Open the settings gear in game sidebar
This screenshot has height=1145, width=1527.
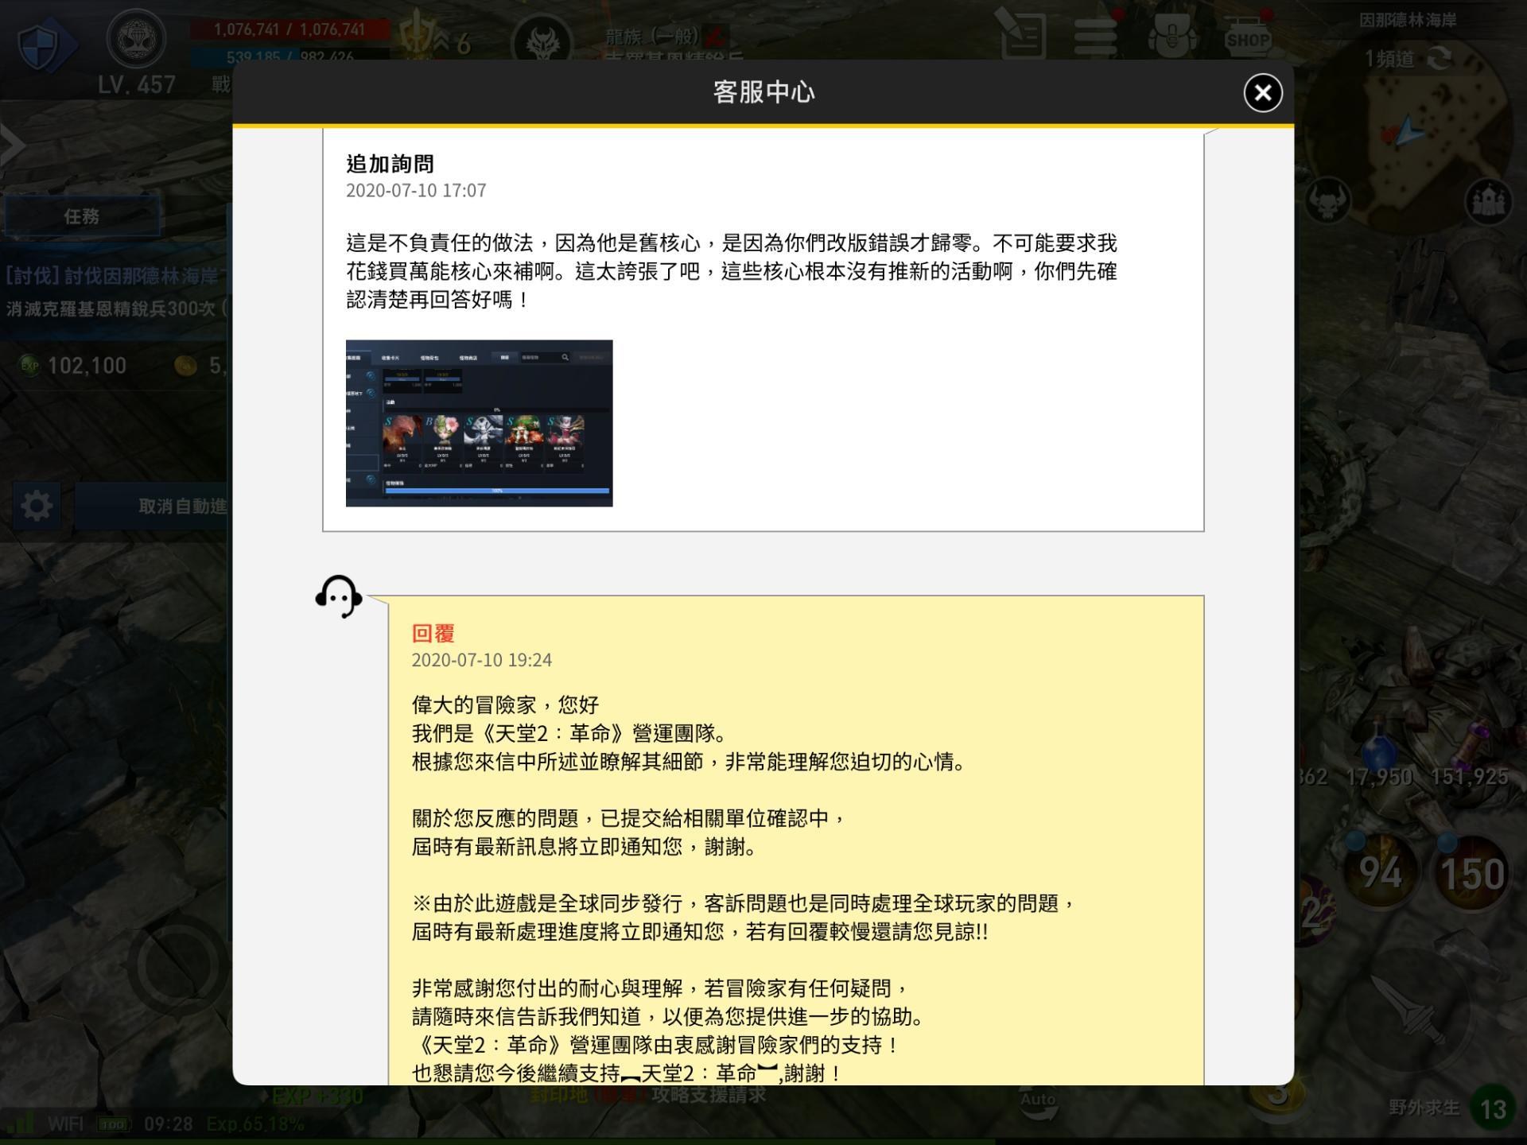37,506
